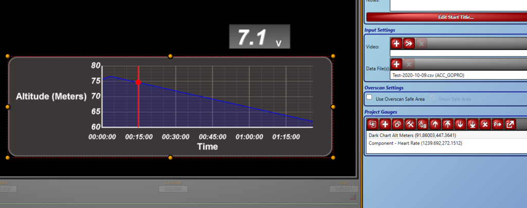The width and height of the screenshot is (527, 208).
Task: Move the selected gauge up one position
Action: (435, 124)
